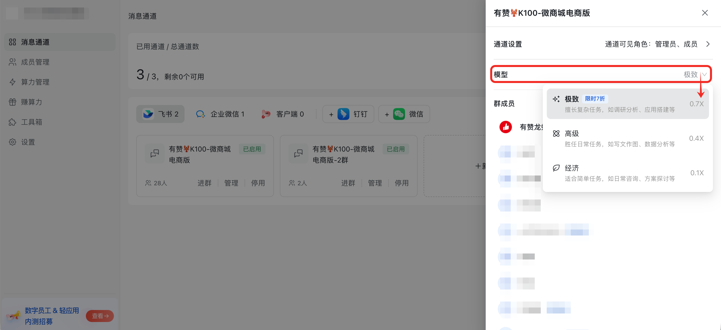
Task: Switch to the 企业微信 1 tab
Action: pos(220,114)
